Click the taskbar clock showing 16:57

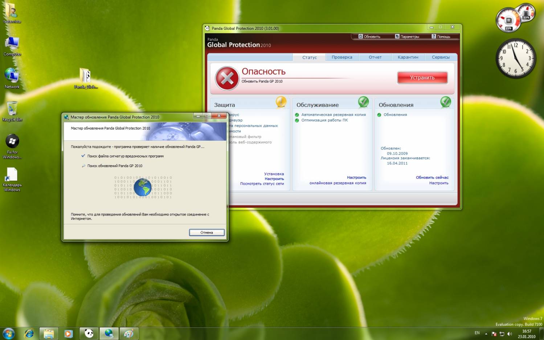[527, 334]
